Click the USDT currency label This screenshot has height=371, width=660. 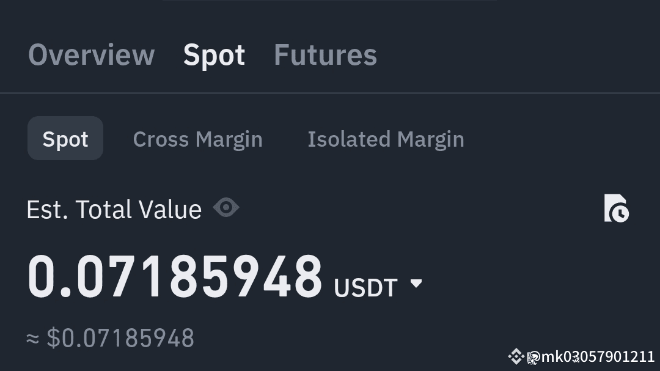point(365,287)
